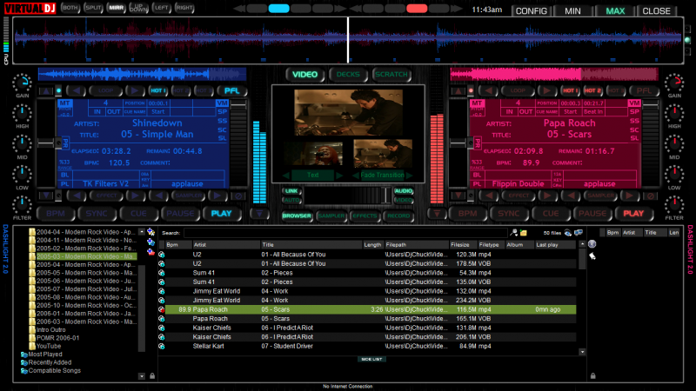
Task: Click left deck CUE button
Action: [138, 214]
